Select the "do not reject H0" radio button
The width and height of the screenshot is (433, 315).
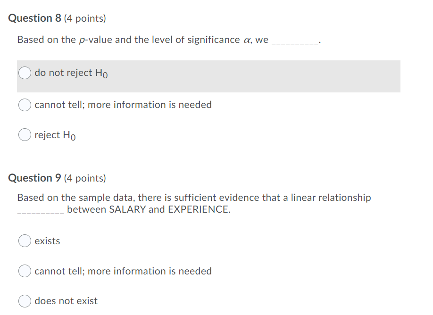tap(25, 73)
